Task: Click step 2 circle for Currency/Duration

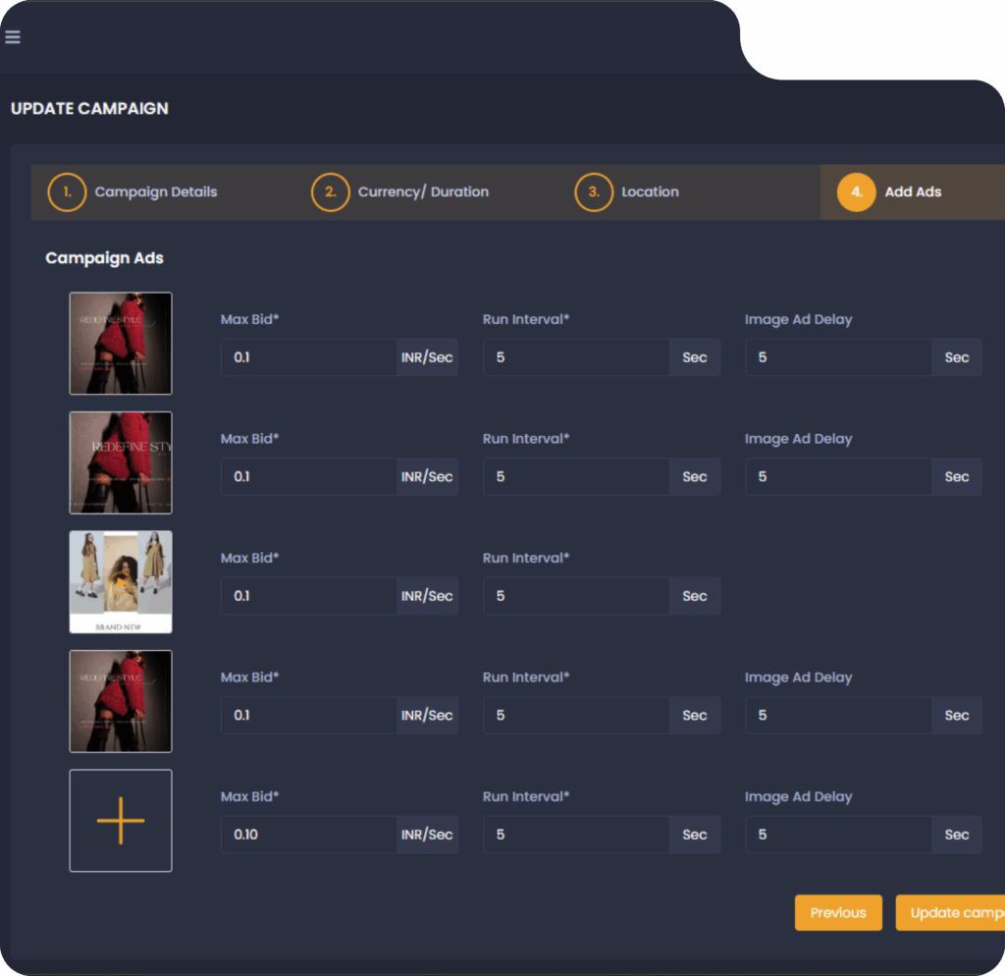Action: pyautogui.click(x=331, y=192)
